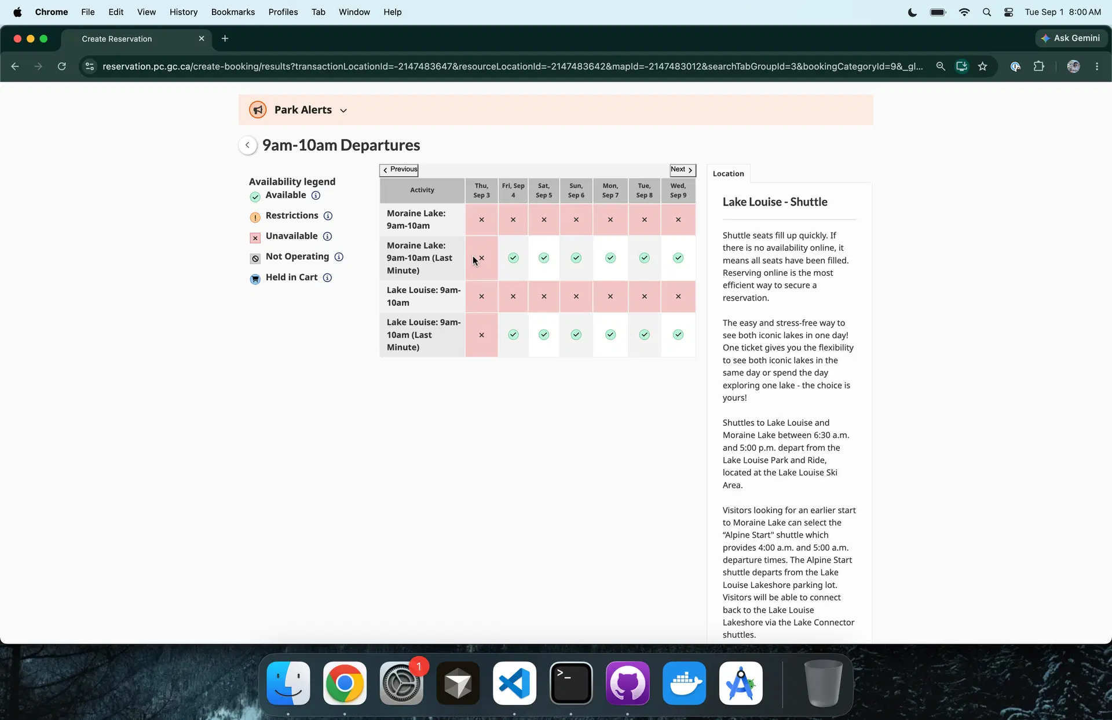Open the Bookmarks menu in the menu bar
Screen dimensions: 1112x720
[x=233, y=12]
